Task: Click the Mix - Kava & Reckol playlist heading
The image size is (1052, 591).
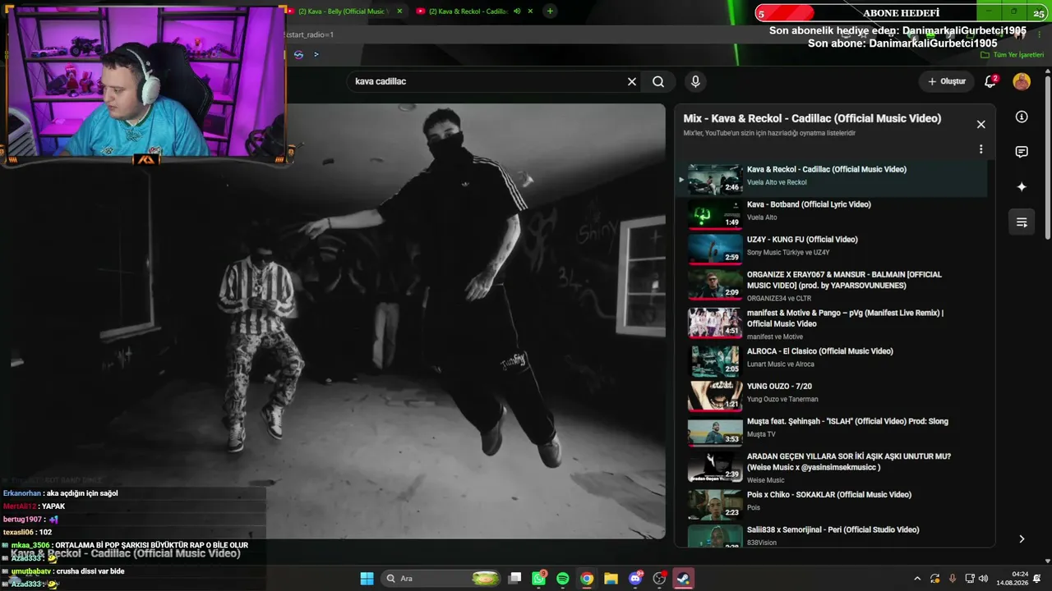Action: (812, 118)
